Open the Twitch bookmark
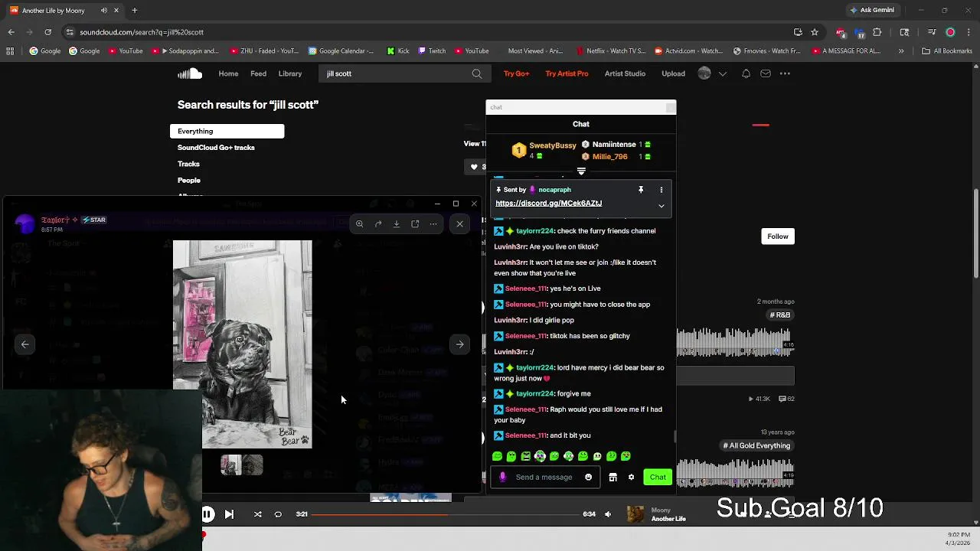 point(431,51)
